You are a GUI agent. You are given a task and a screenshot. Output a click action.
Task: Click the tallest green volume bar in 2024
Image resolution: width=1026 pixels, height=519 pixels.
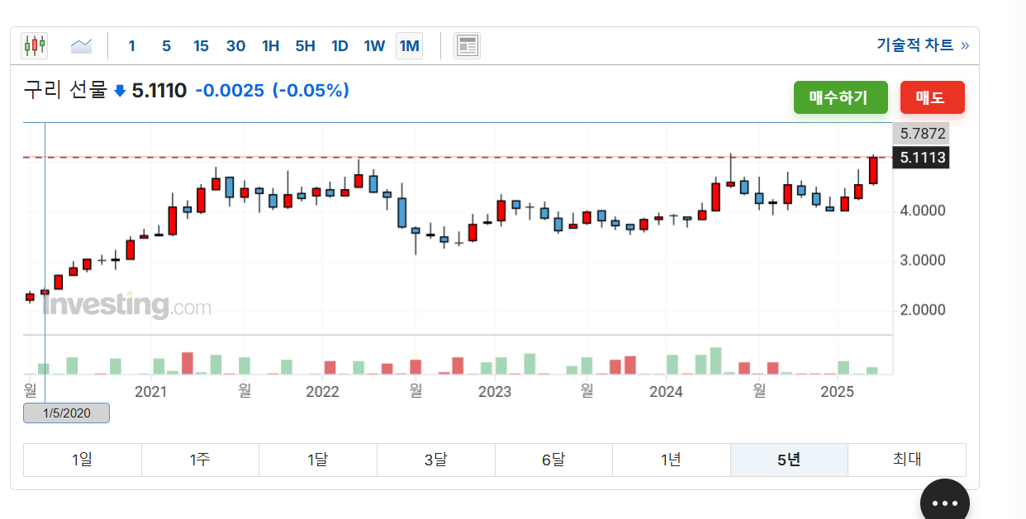coord(715,361)
